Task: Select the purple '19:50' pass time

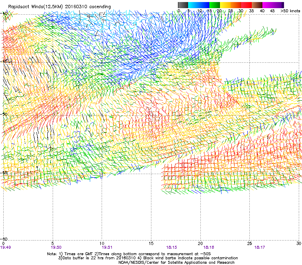Action: pyautogui.click(x=56, y=247)
